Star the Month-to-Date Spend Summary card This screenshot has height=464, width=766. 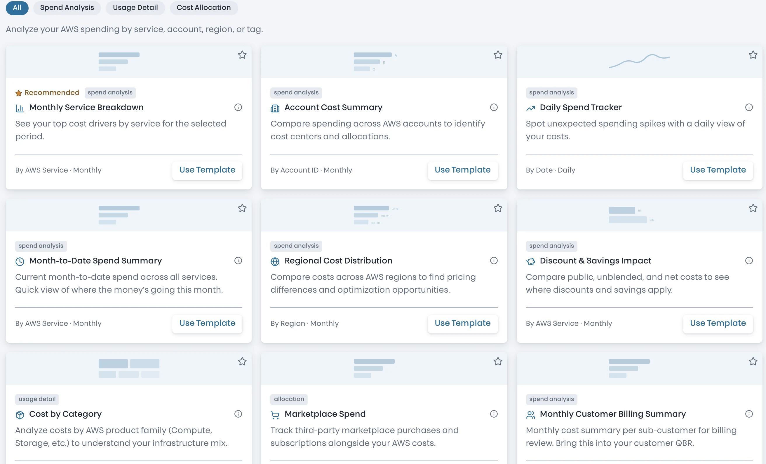coord(242,208)
